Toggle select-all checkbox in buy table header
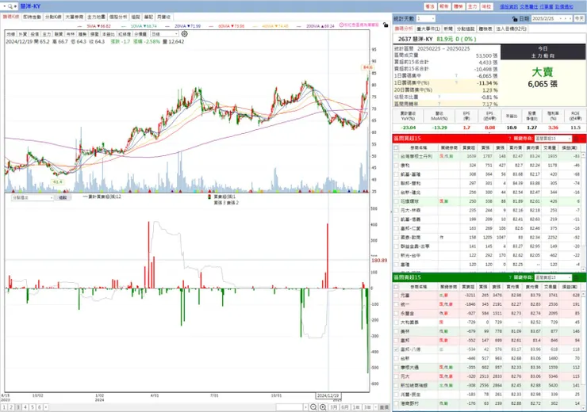Viewport: 587px width, 412px height. coord(396,148)
